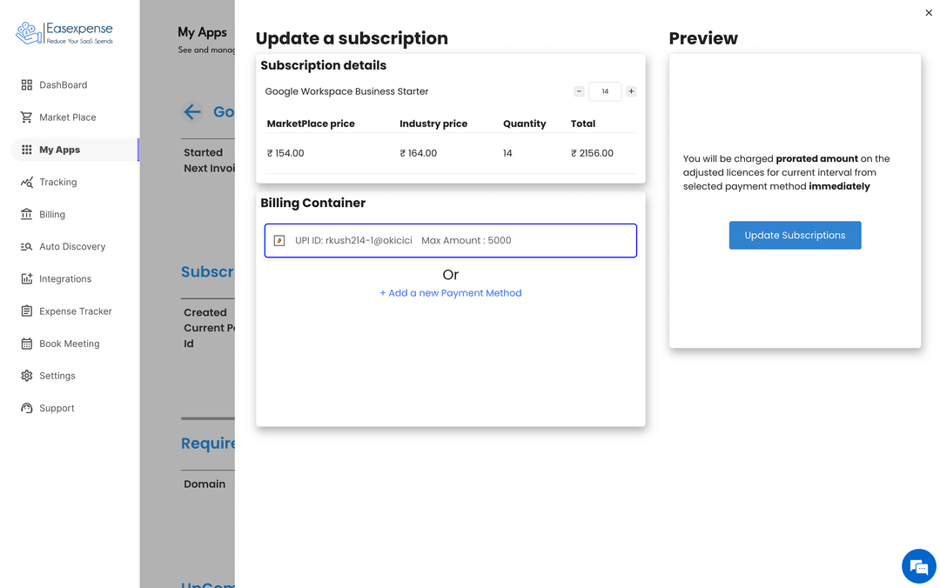Click the Max Amount : 5000 text

coord(467,241)
